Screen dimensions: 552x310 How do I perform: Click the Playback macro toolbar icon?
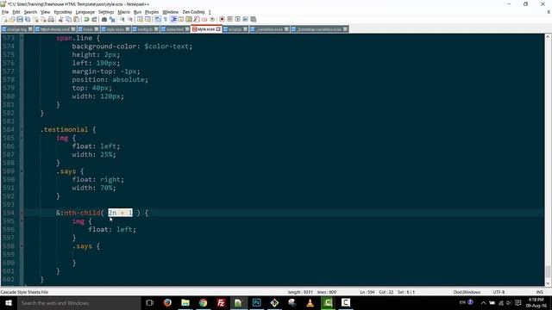[x=238, y=19]
